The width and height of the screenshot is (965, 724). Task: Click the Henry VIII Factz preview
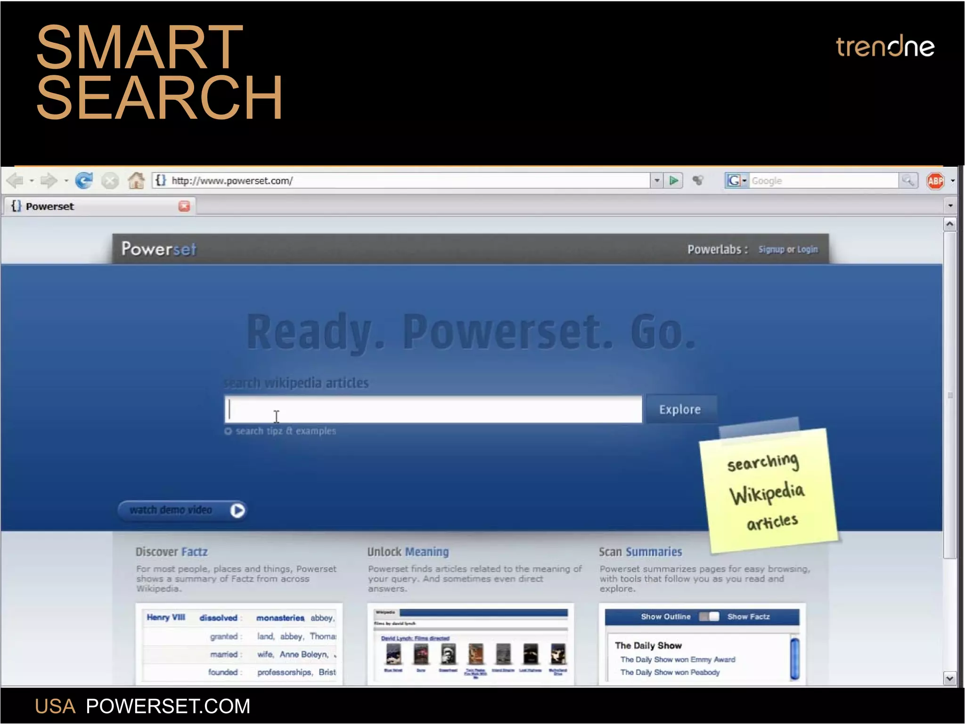(x=239, y=644)
